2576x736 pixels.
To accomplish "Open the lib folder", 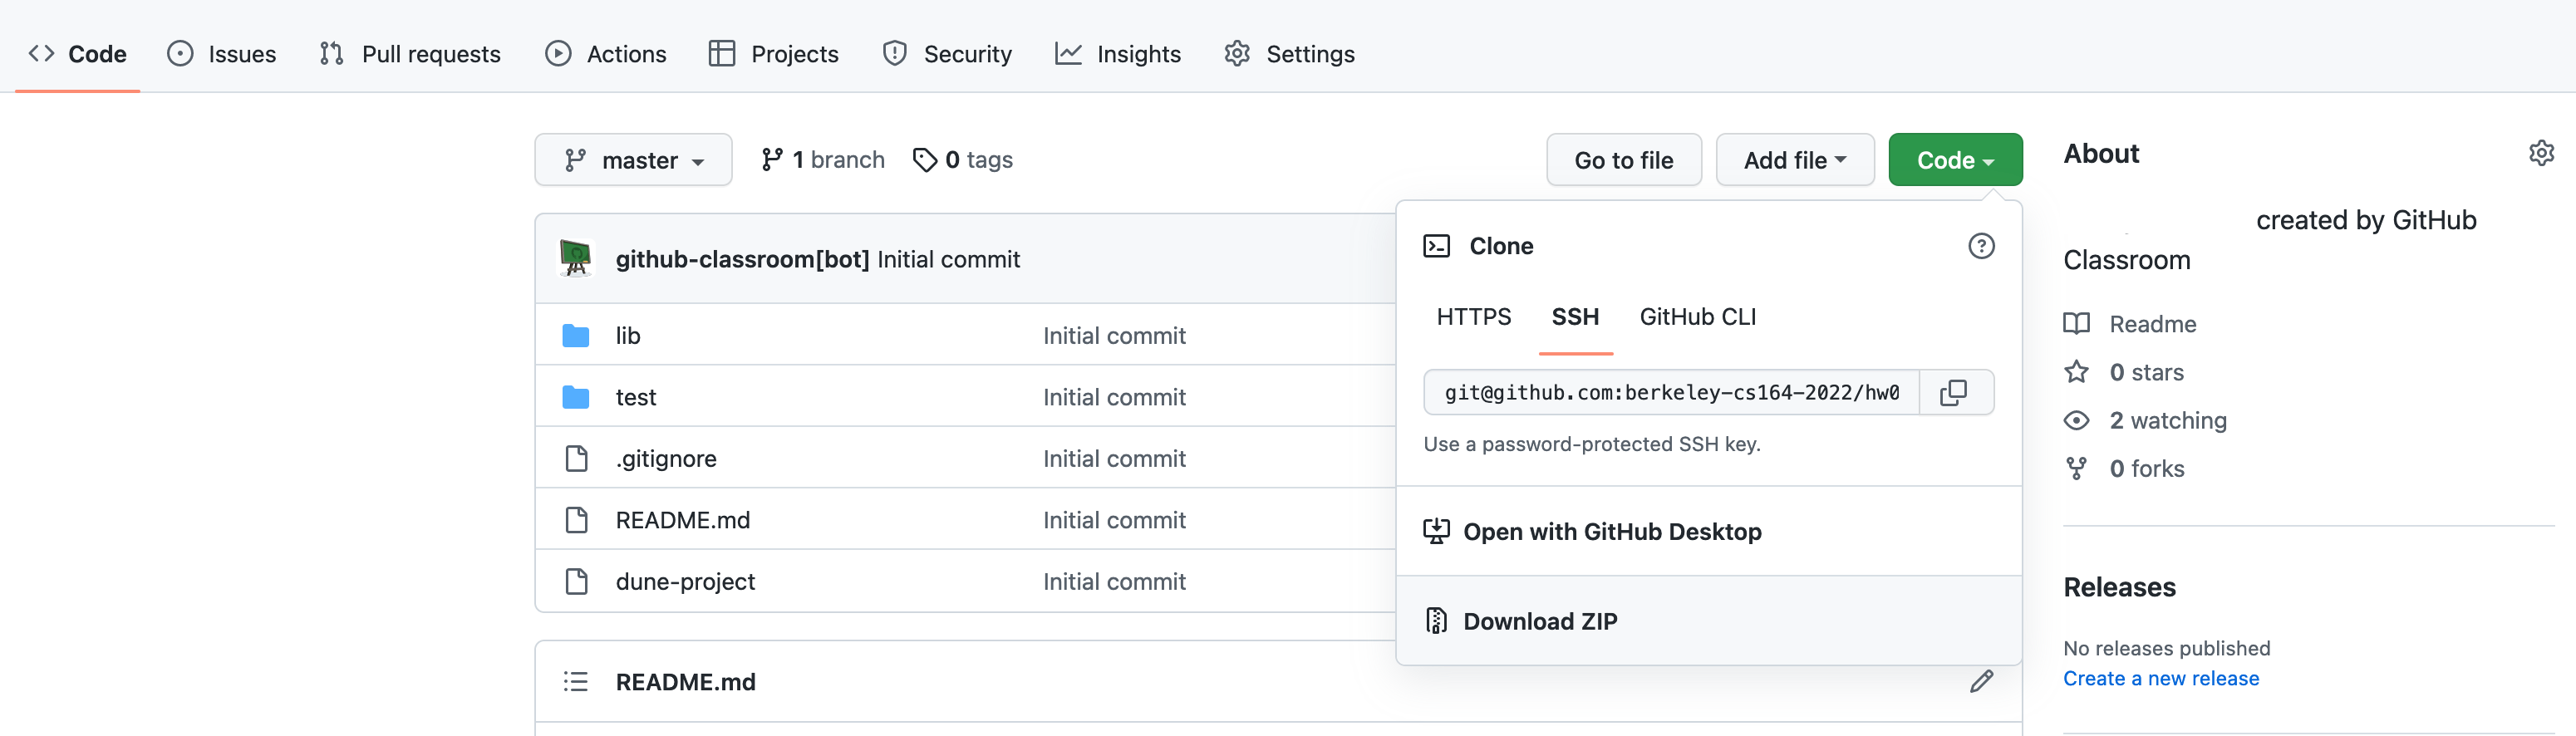I will (x=628, y=336).
